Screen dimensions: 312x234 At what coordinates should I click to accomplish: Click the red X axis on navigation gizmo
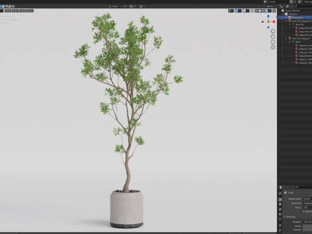click(x=274, y=21)
